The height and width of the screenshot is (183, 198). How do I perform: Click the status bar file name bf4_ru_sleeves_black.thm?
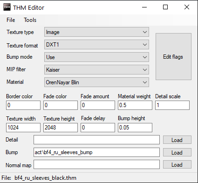click(45, 178)
